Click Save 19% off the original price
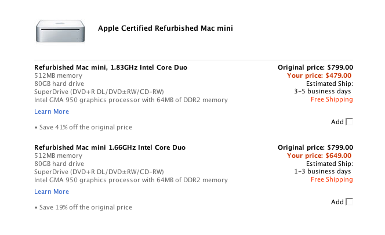 point(83,208)
